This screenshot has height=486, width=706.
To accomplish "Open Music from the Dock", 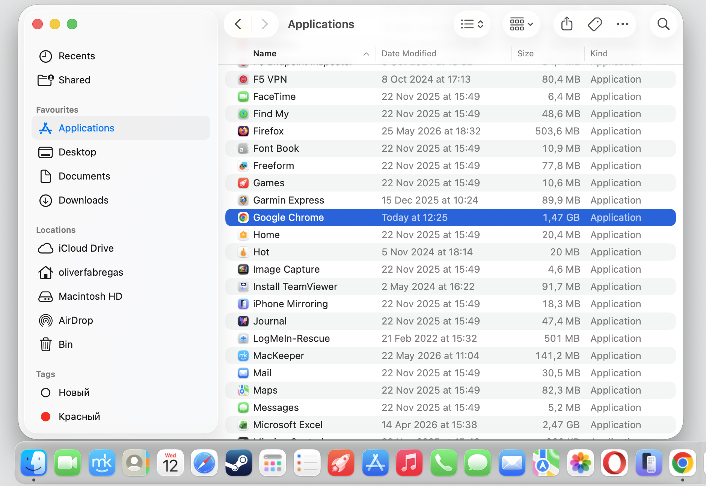I will (x=409, y=463).
